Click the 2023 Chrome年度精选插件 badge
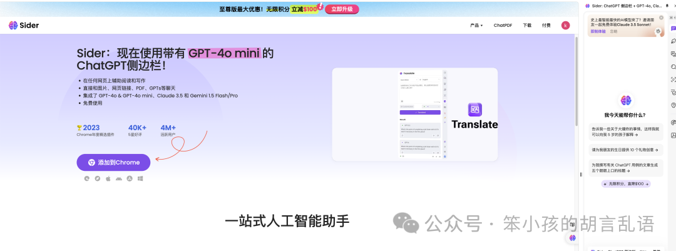 point(96,130)
